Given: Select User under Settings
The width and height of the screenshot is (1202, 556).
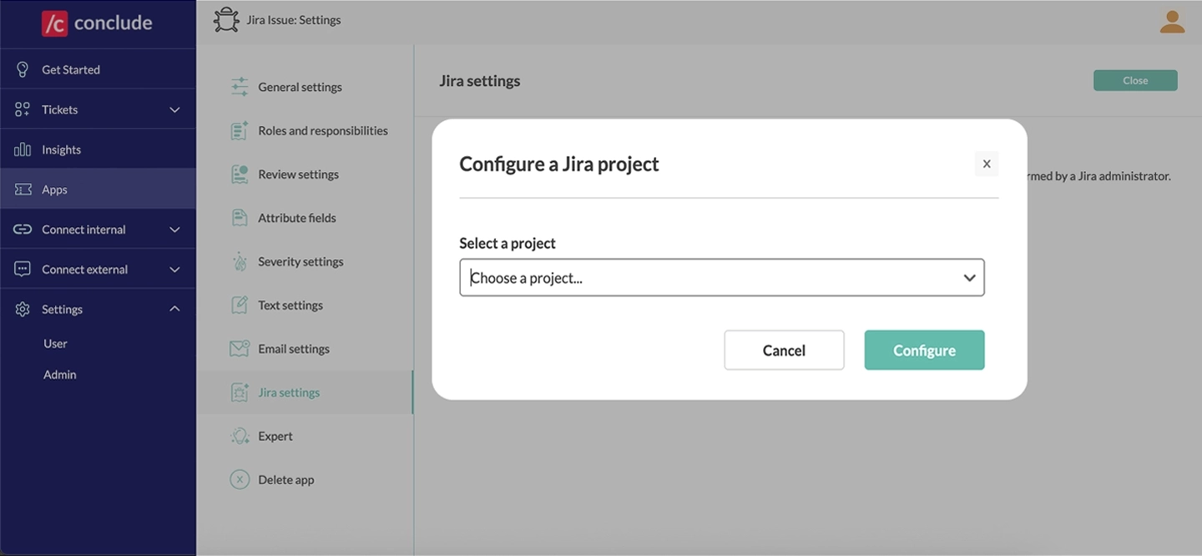Looking at the screenshot, I should click(x=55, y=343).
